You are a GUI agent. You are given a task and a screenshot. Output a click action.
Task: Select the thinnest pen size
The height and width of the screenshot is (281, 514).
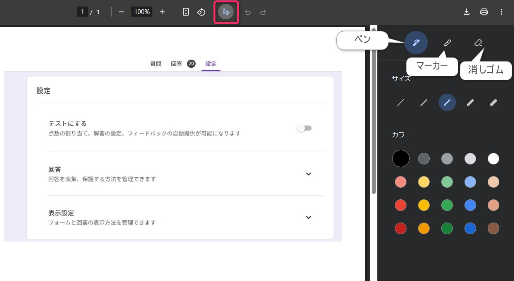401,103
